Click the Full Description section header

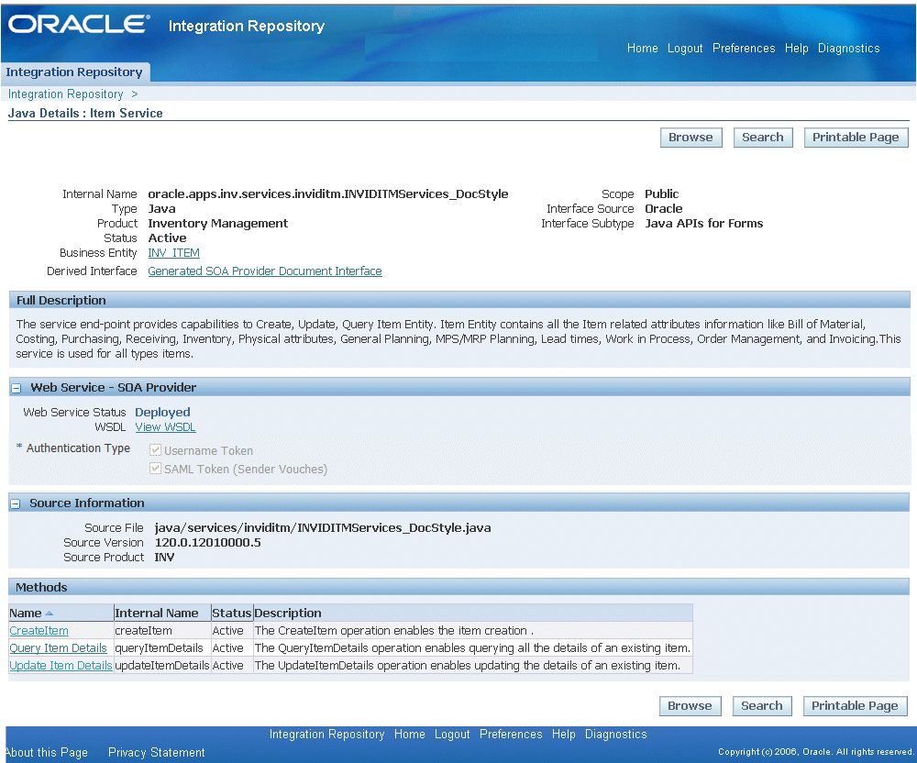459,301
